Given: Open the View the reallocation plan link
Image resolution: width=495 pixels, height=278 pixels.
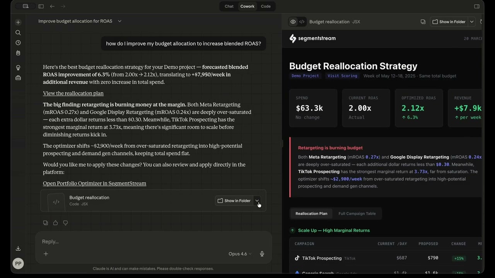Looking at the screenshot, I should tap(73, 93).
